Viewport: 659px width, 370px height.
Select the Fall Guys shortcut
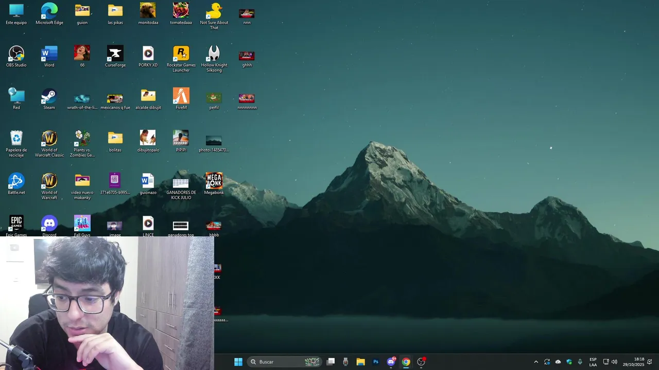82,226
